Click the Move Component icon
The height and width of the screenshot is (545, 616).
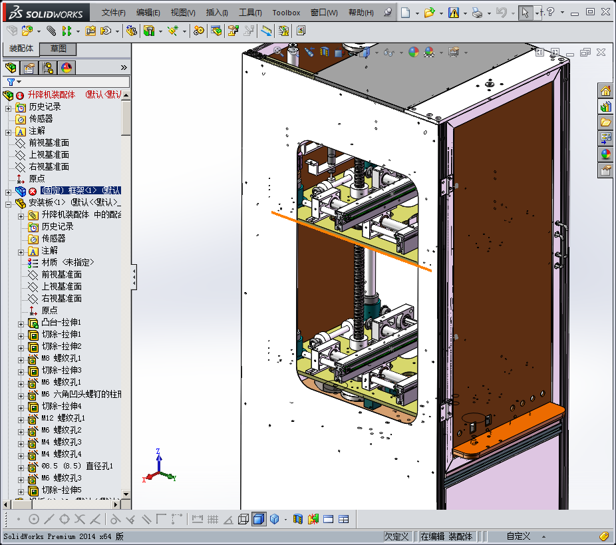tap(106, 31)
